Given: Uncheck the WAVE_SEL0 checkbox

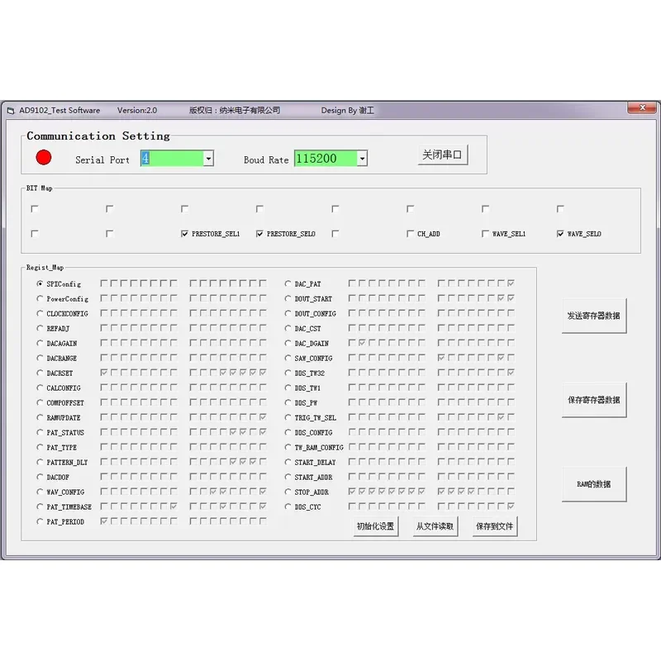Looking at the screenshot, I should tap(560, 234).
